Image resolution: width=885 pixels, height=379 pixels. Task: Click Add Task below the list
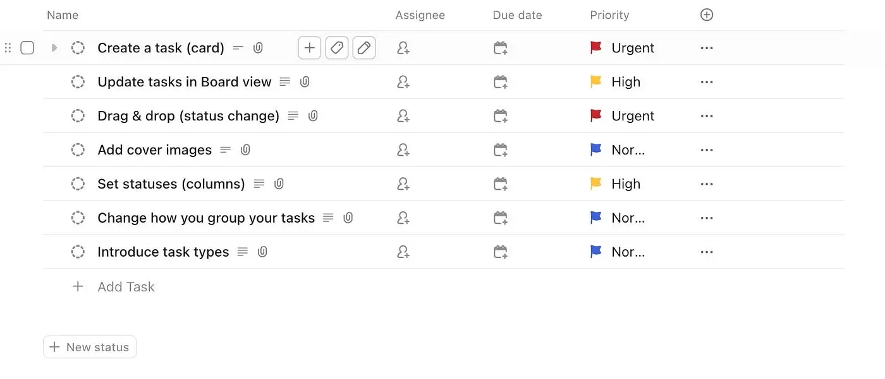pos(125,287)
